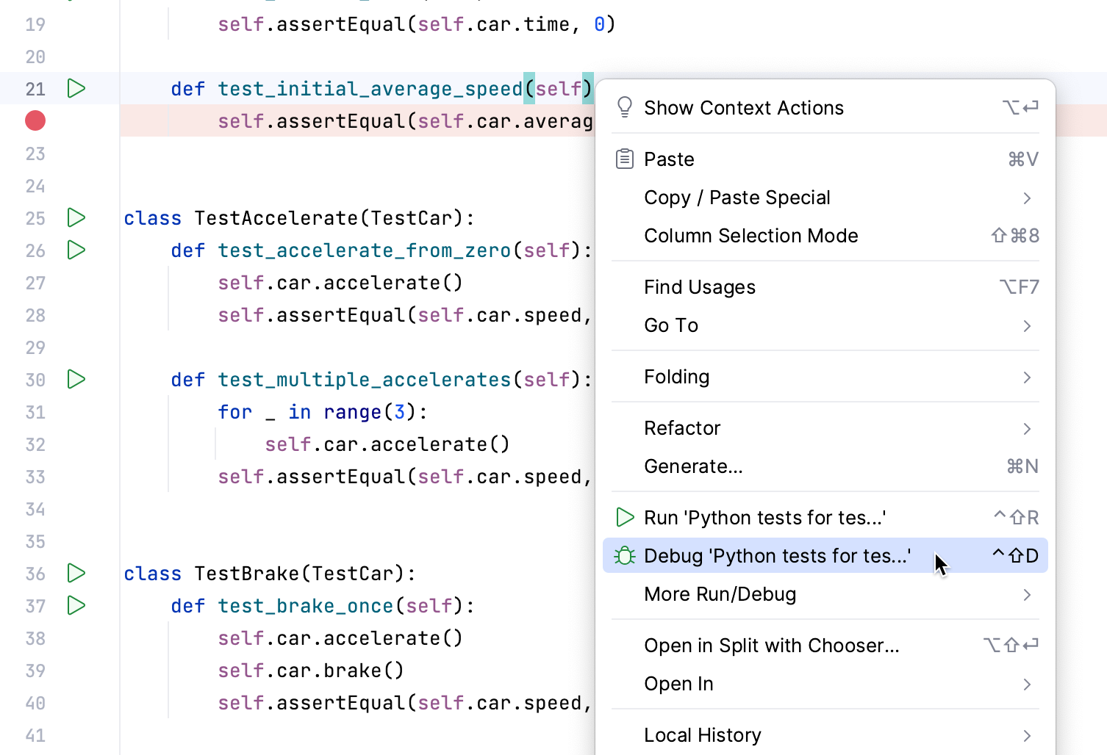Click line number 33 in the gutter
This screenshot has width=1107, height=755.
(x=35, y=477)
